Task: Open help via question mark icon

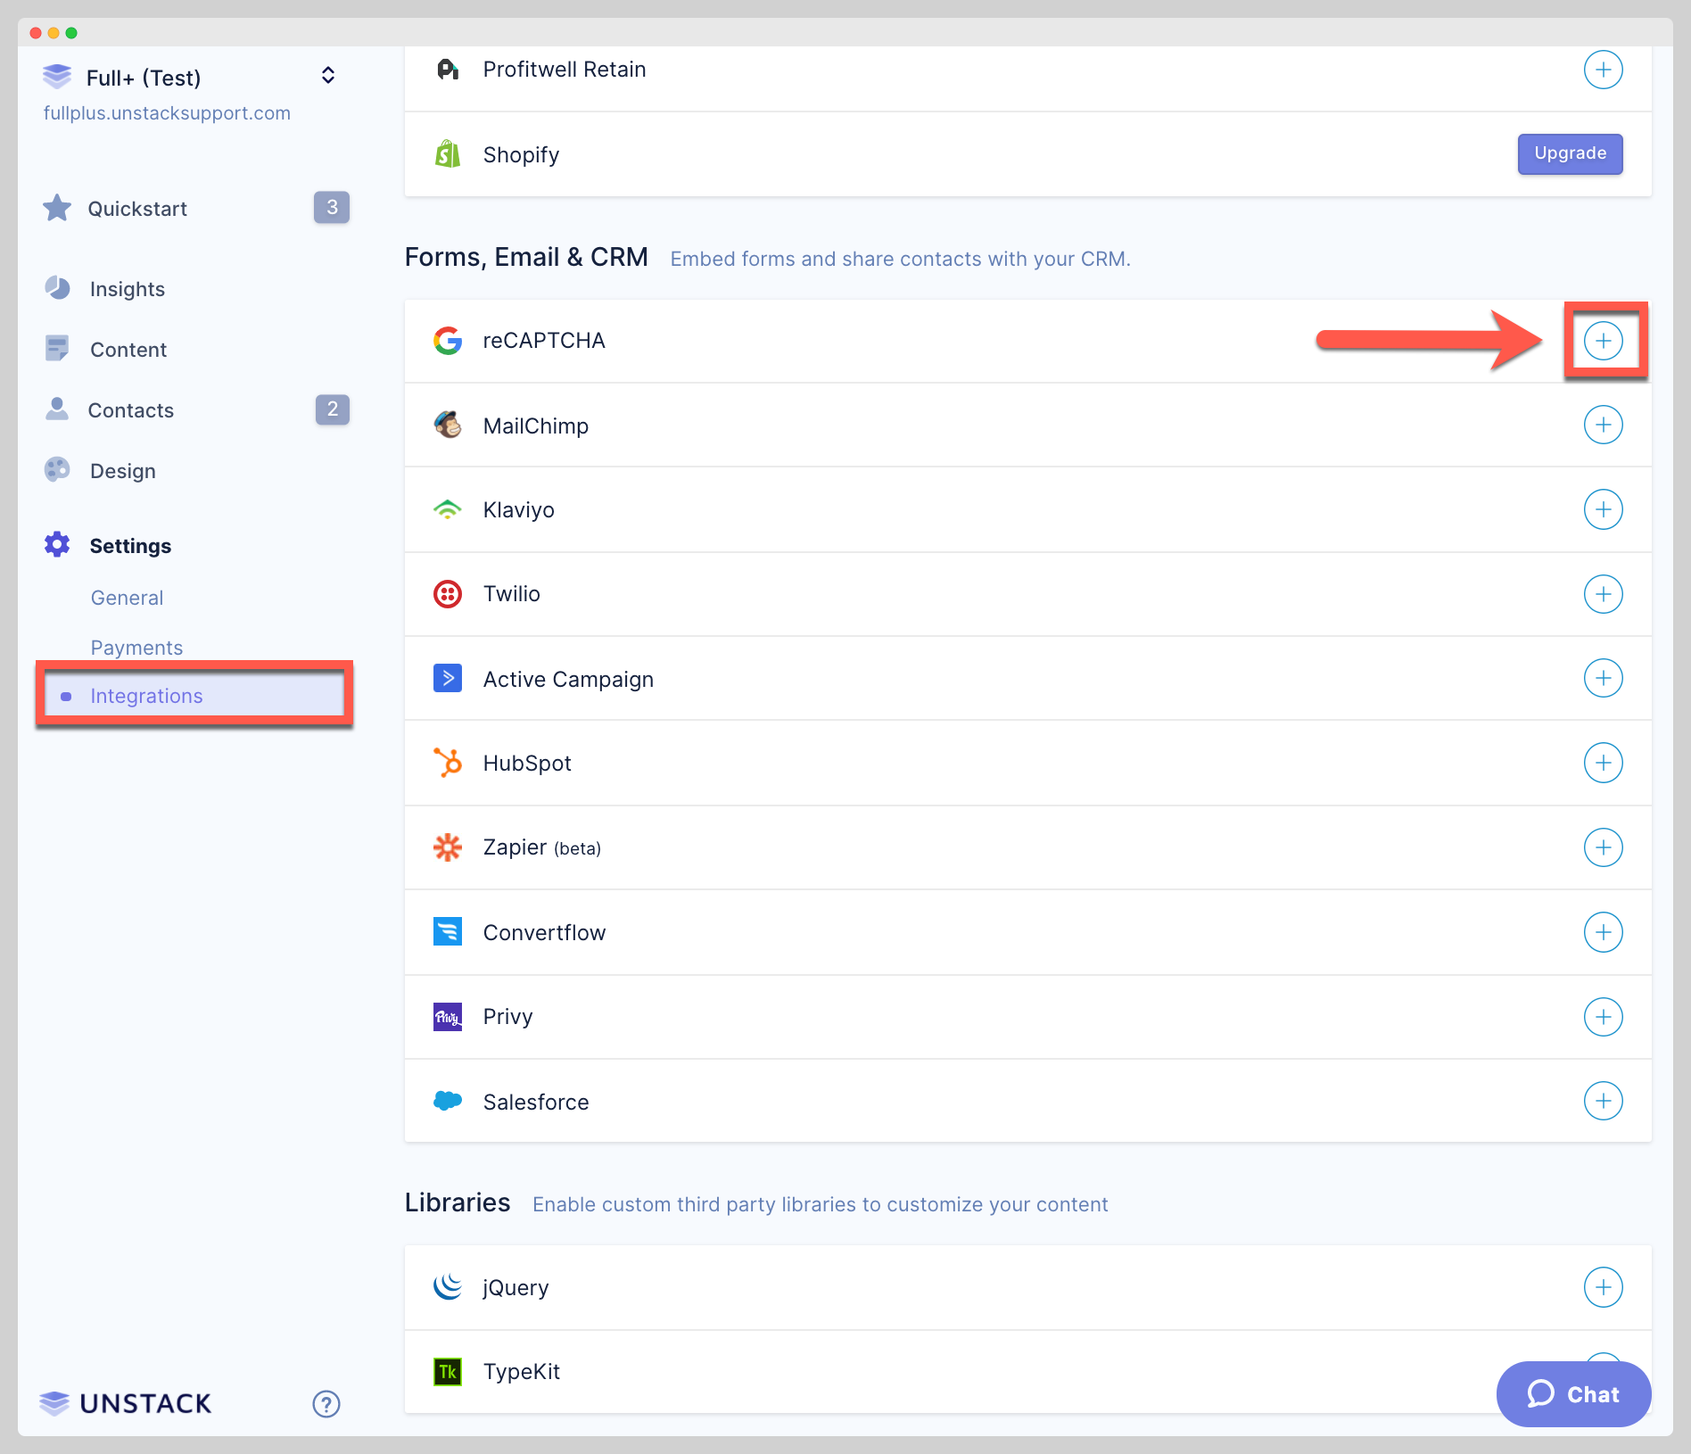Action: pyautogui.click(x=326, y=1404)
